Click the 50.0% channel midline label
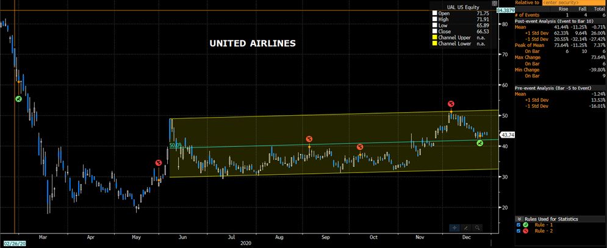607x248 pixels. [175, 146]
